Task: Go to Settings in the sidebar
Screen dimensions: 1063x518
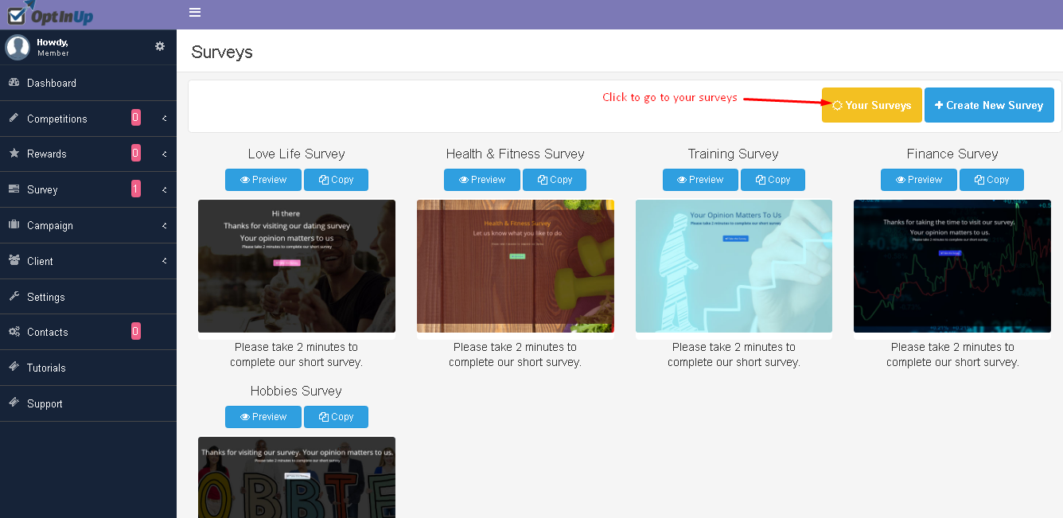Action: [88, 297]
